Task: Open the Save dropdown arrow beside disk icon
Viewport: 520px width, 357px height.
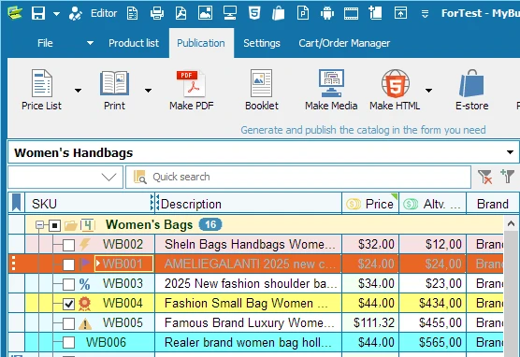Action: point(57,14)
